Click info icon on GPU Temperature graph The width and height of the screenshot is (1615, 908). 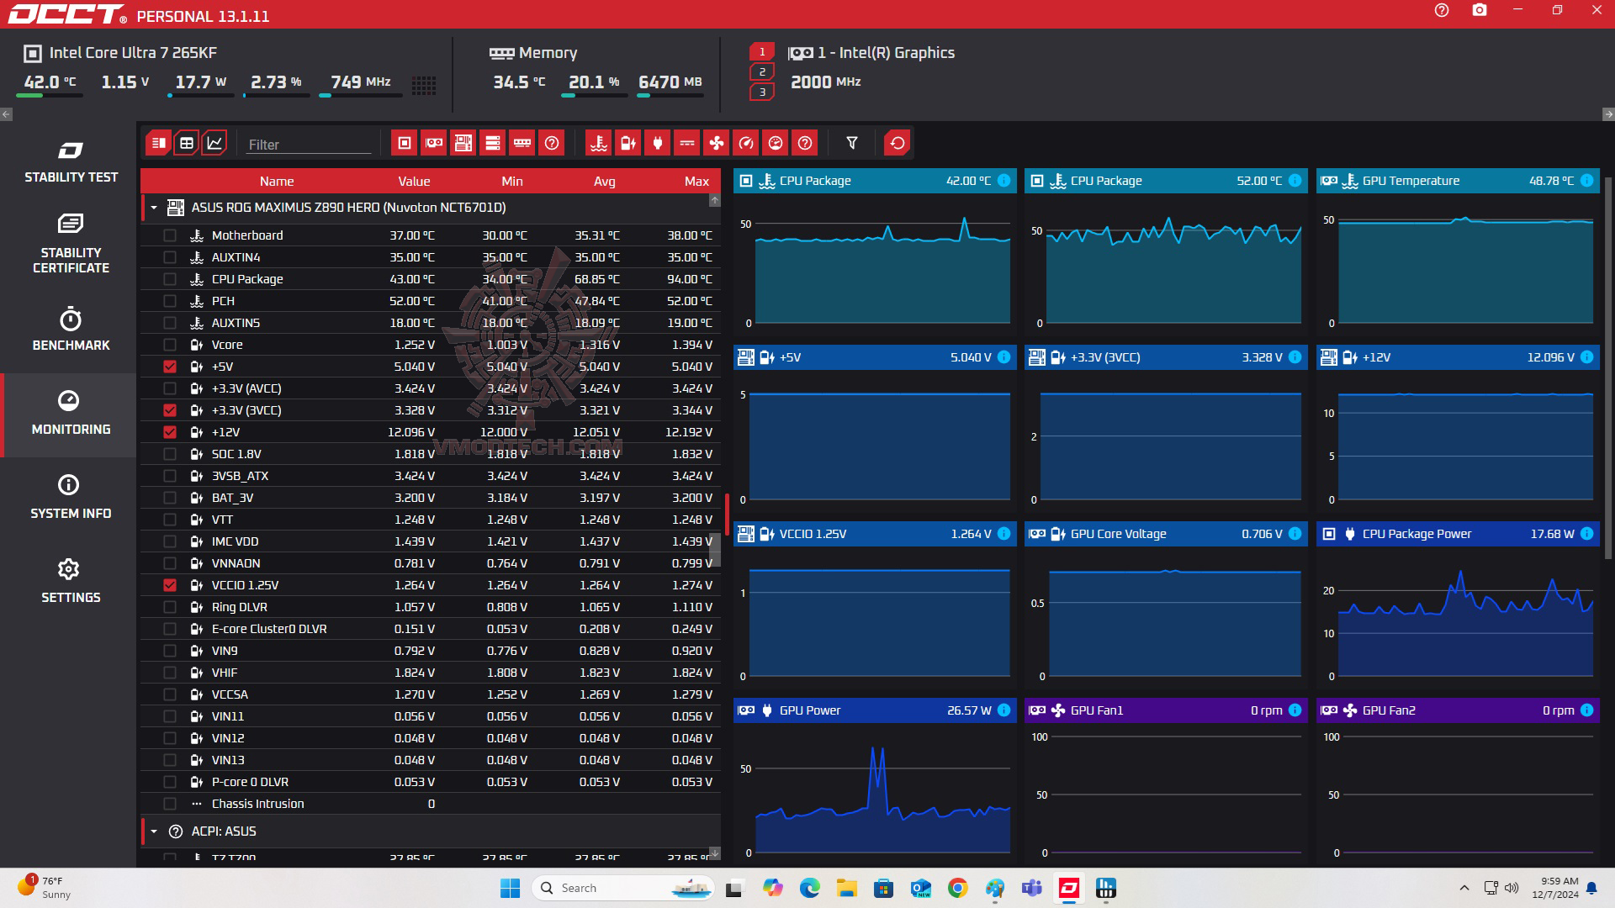coord(1586,181)
